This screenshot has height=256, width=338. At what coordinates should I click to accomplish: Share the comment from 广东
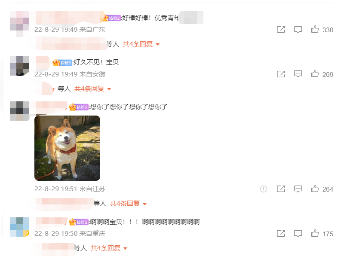click(x=281, y=29)
